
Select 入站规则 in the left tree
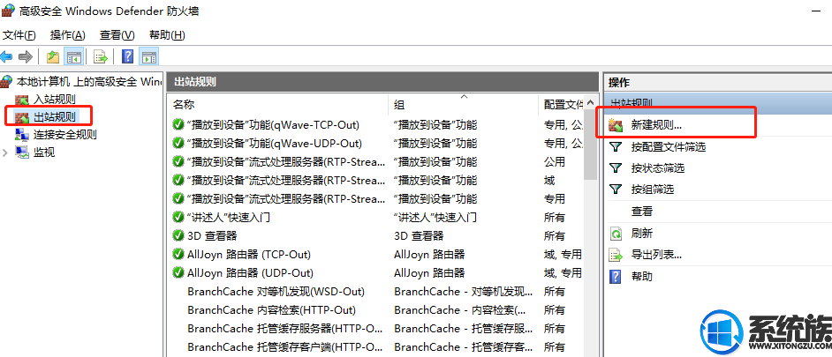click(x=55, y=99)
